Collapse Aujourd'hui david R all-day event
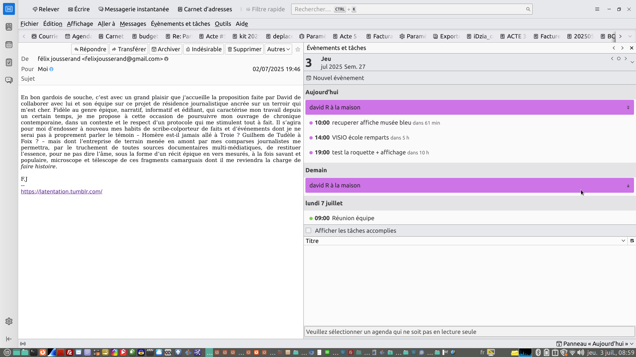This screenshot has width=636, height=357. 628,108
